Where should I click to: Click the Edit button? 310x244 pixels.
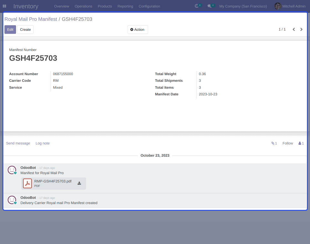[10, 29]
